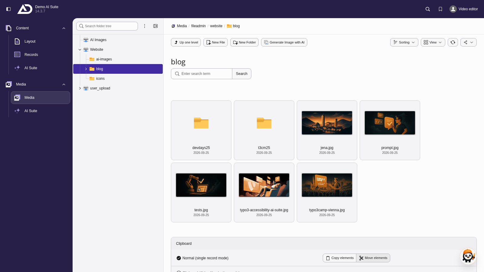Click Media in the breadcrumb
484x272 pixels.
[x=182, y=26]
